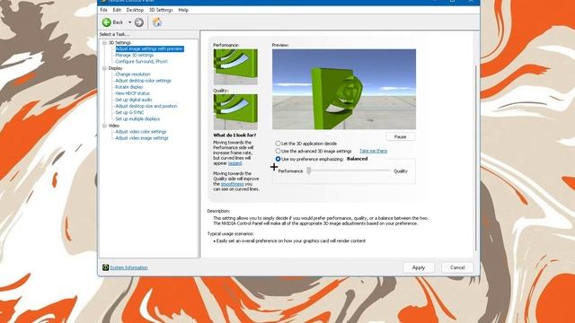Open Set up G-SYNC task
Viewport: 575px width, 323px height.
(129, 112)
